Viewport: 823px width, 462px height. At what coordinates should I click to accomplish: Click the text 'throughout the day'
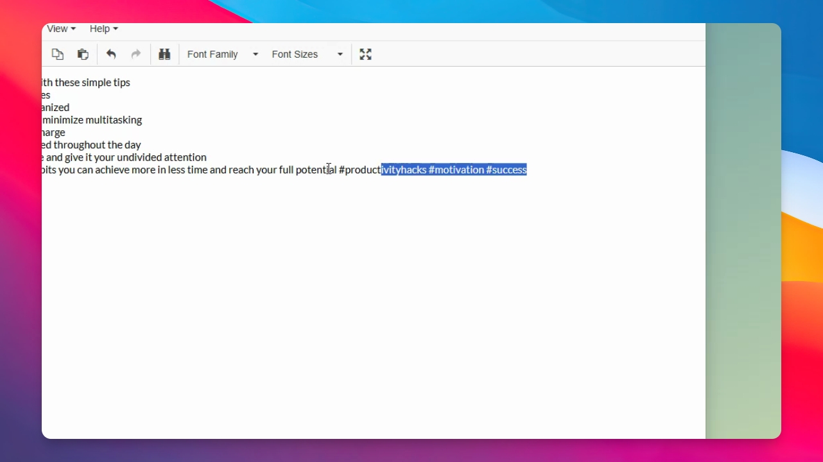pos(98,145)
